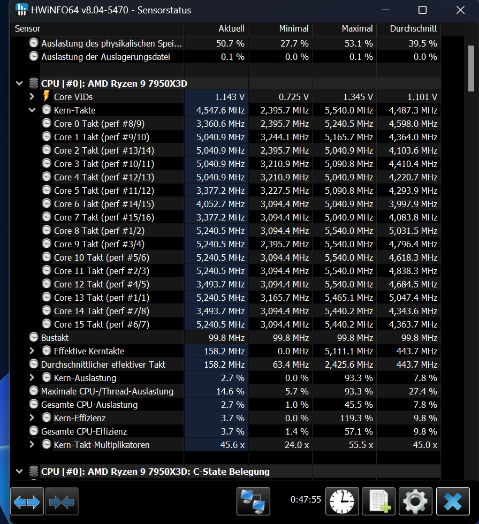Image resolution: width=479 pixels, height=524 pixels.
Task: Click icon beside Maximale CPU-/Thread-Auslastung
Action: click(x=33, y=391)
